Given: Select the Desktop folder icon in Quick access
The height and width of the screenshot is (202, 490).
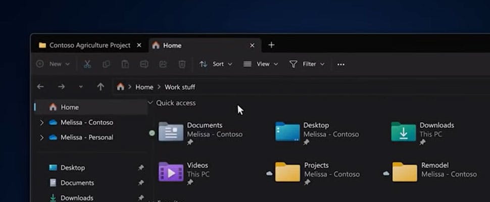Looking at the screenshot, I should (287, 131).
